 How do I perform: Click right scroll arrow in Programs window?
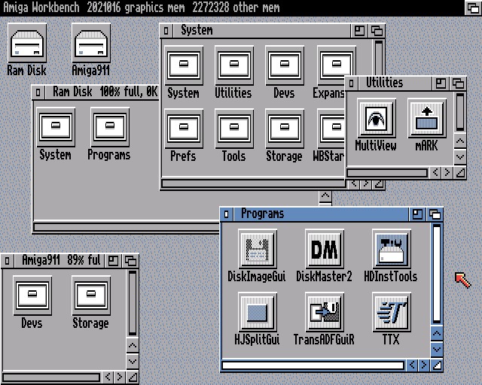tap(424, 365)
